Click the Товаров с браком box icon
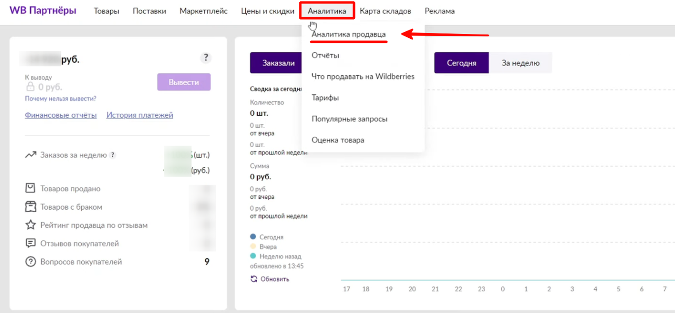Screen dimensions: 675x313 click(31, 207)
